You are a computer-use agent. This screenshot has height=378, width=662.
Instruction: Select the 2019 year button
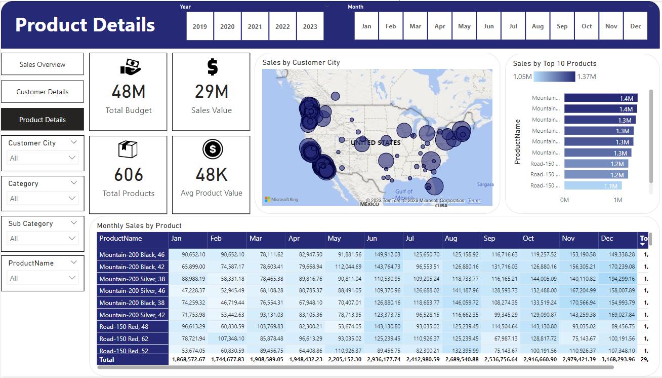pyautogui.click(x=199, y=26)
